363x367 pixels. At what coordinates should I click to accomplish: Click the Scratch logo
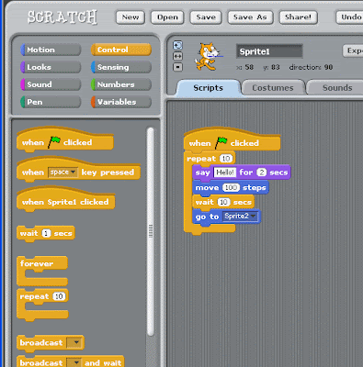click(x=62, y=17)
